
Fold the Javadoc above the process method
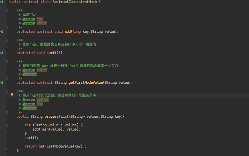pos(7,91)
